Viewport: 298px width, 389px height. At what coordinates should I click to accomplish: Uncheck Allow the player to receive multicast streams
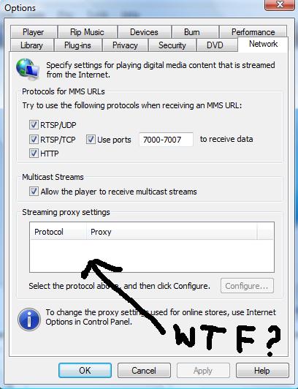[x=34, y=192]
